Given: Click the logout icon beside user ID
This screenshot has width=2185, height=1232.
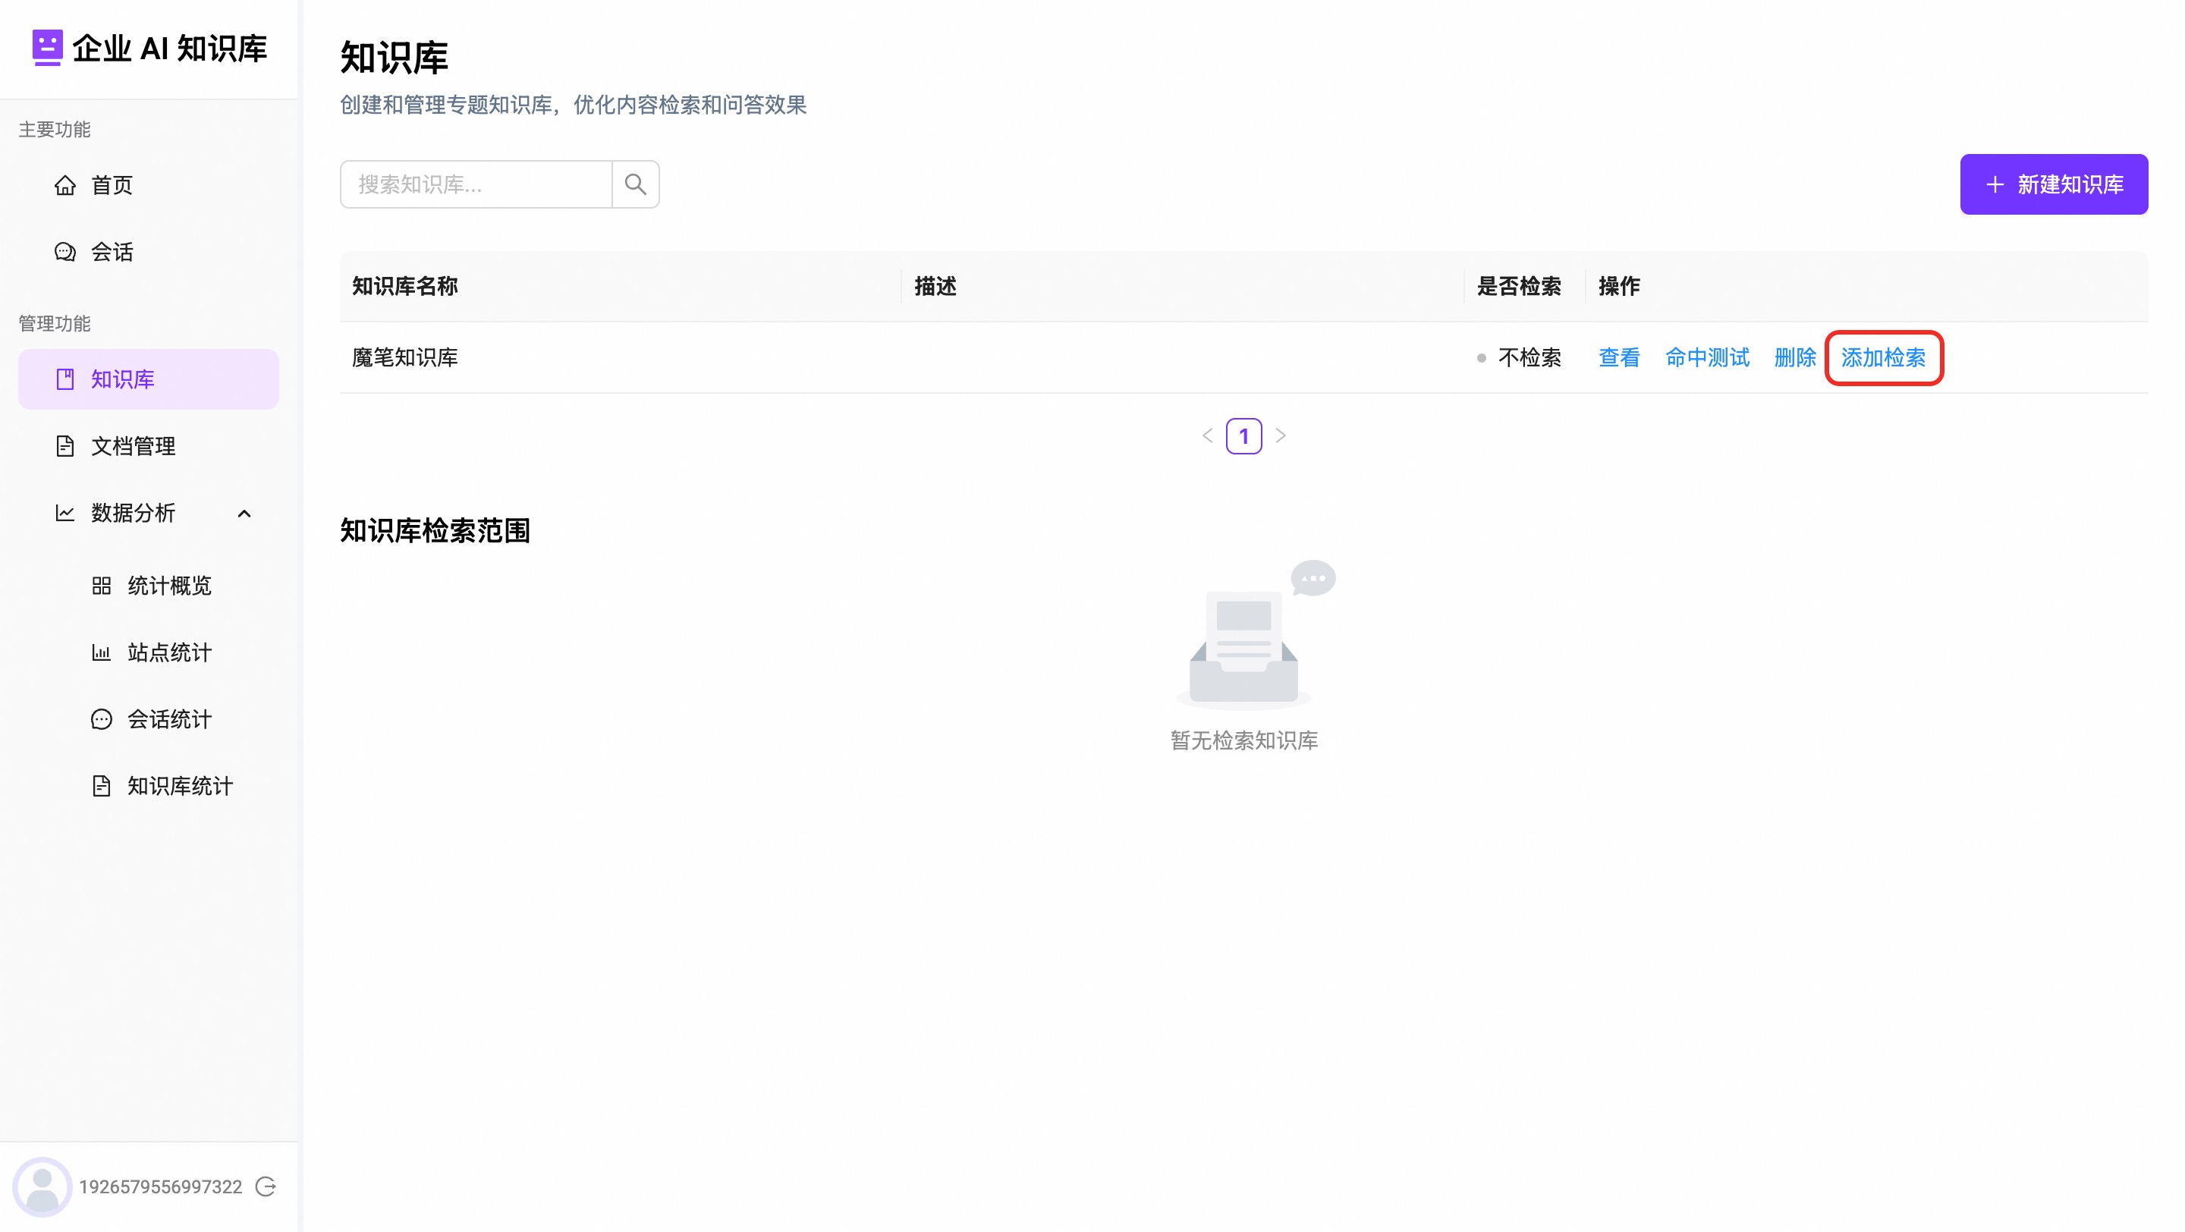Looking at the screenshot, I should pos(266,1186).
